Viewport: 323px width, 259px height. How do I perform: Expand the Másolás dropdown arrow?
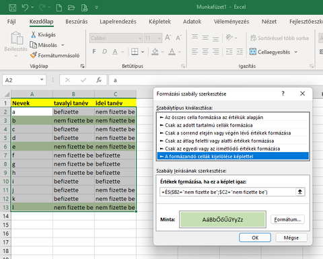[x=63, y=45]
